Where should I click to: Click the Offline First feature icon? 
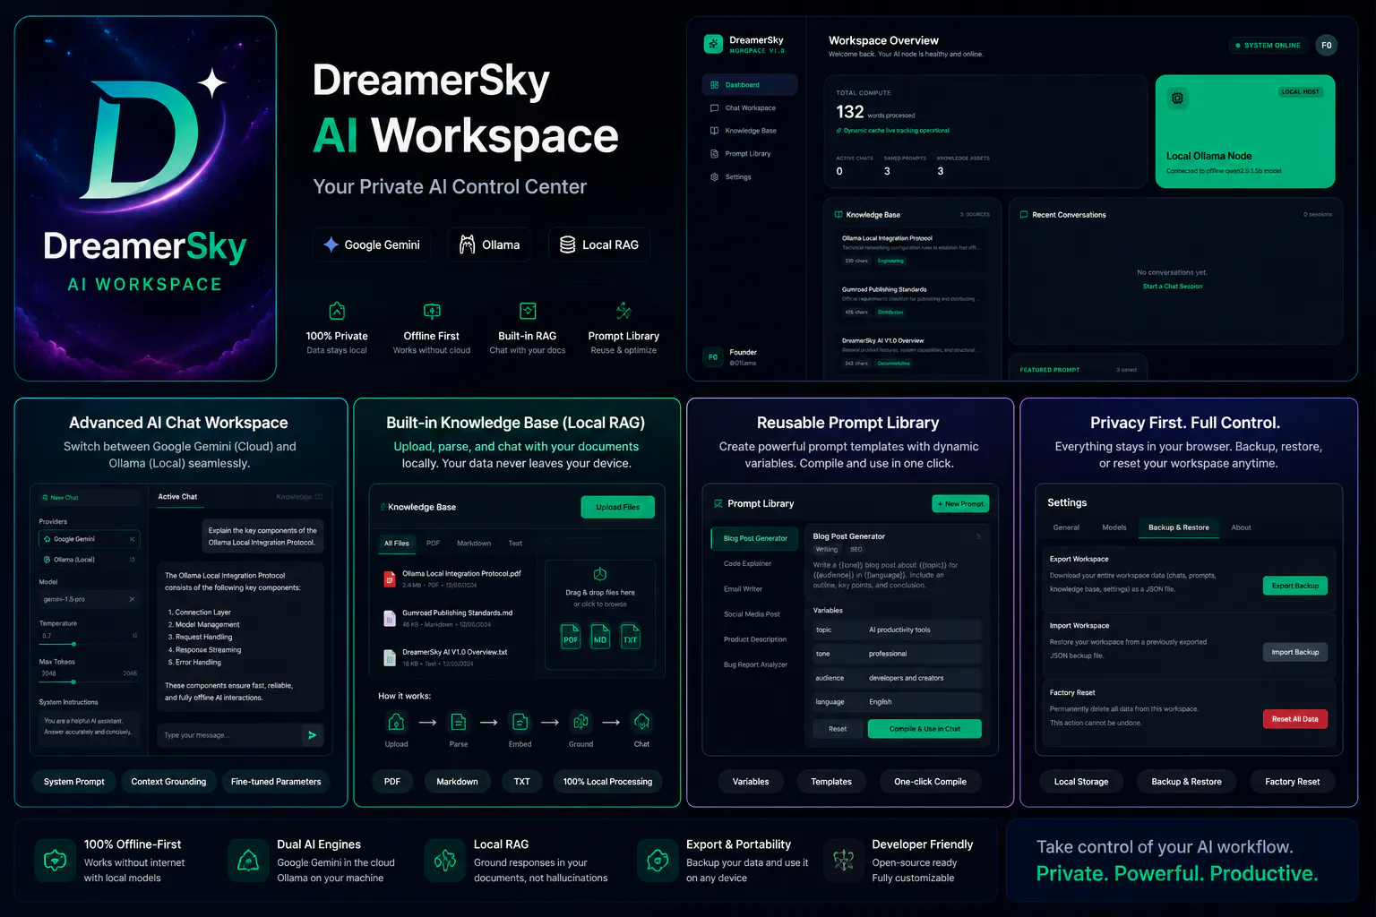[432, 311]
